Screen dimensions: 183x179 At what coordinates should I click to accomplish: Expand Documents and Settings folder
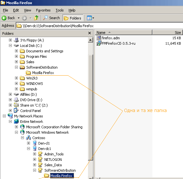[16, 51]
